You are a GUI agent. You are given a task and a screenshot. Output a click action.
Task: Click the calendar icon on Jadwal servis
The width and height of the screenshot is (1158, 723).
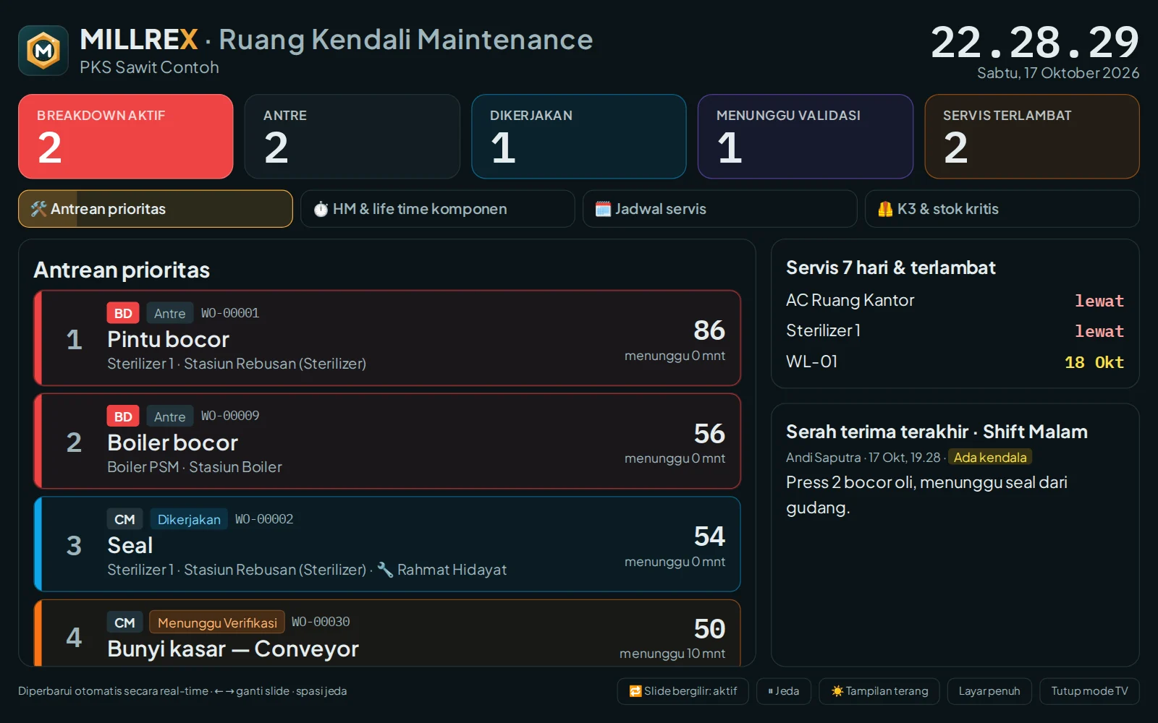point(603,209)
